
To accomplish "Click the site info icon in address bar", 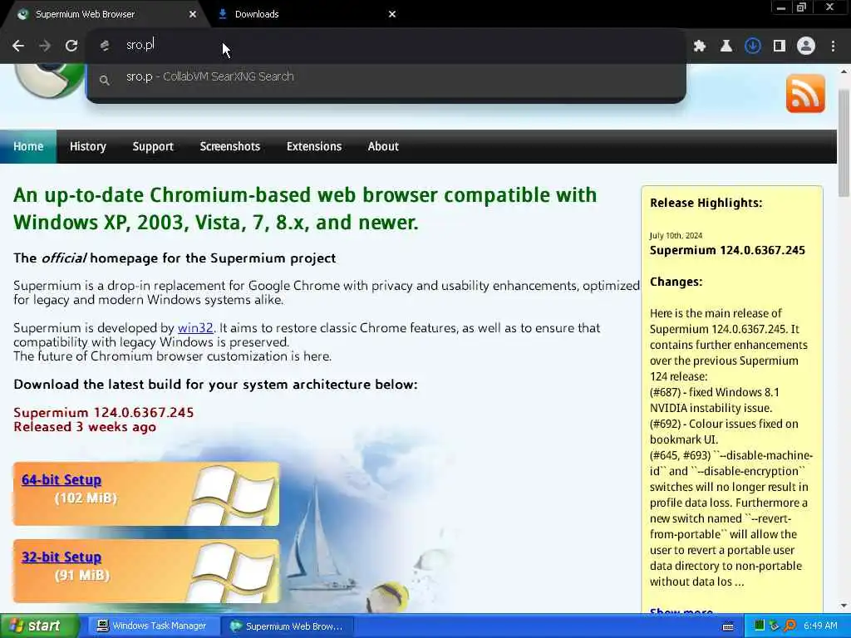I will (x=105, y=46).
